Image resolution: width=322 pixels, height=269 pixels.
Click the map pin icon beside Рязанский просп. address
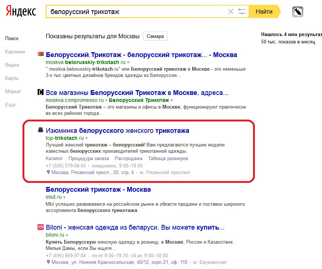pyautogui.click(x=48, y=172)
